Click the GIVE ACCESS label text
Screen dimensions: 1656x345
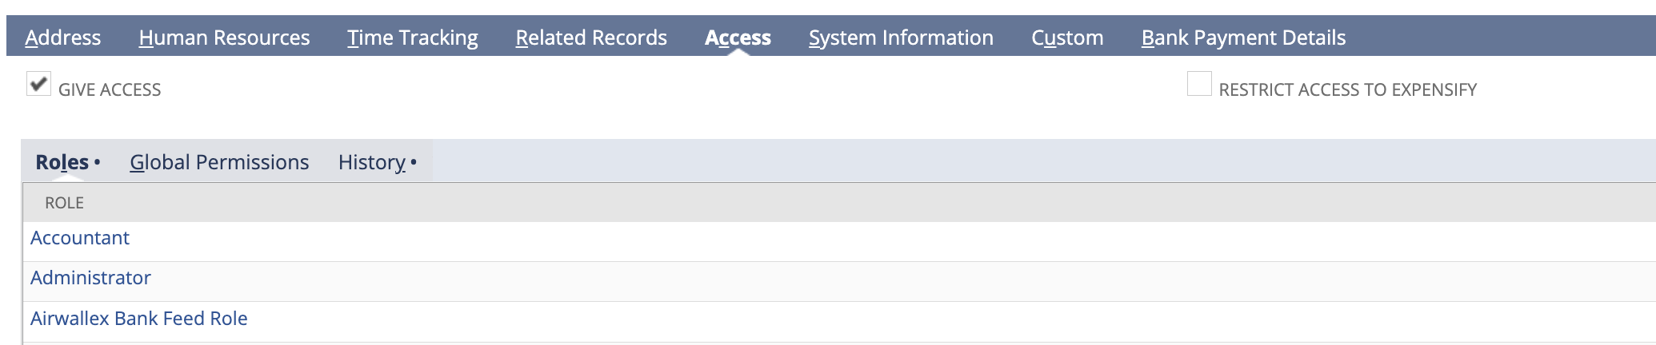pos(110,89)
